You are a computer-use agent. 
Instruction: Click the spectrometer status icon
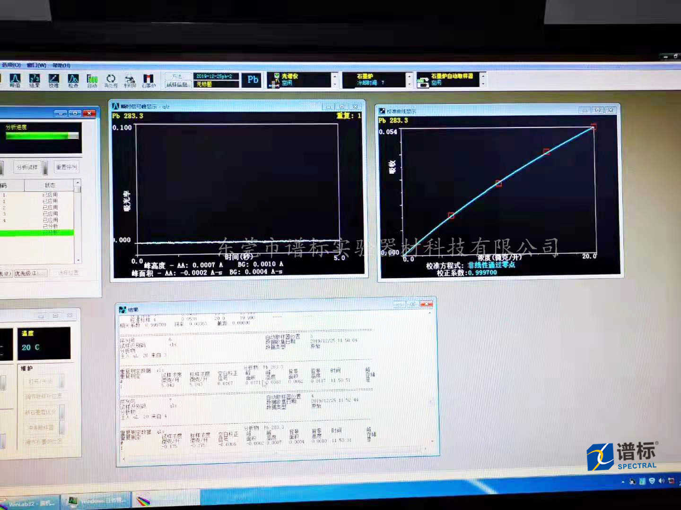[274, 80]
